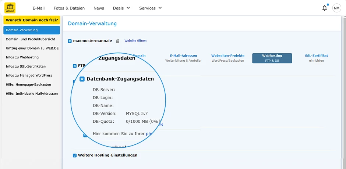Click the maxmustermann.de domain name

coord(92,41)
